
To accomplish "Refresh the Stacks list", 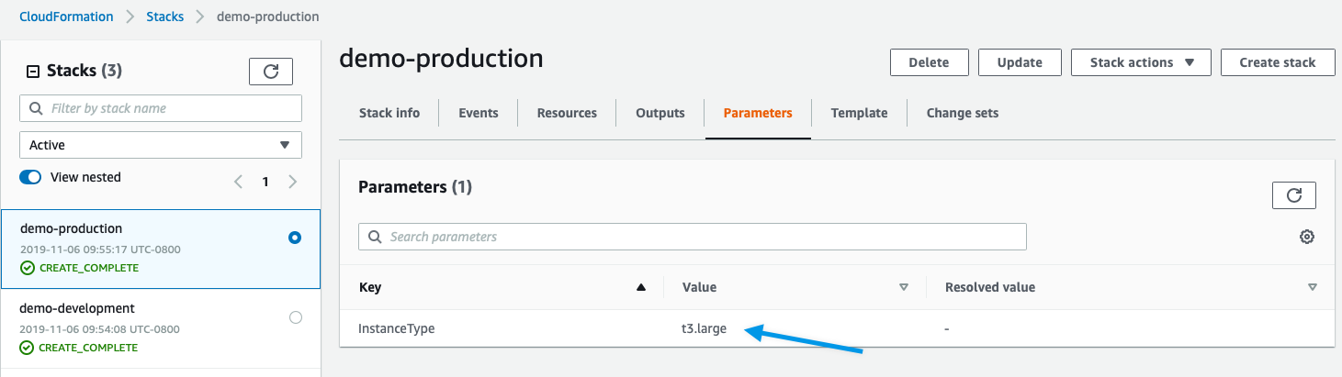I will tap(271, 72).
